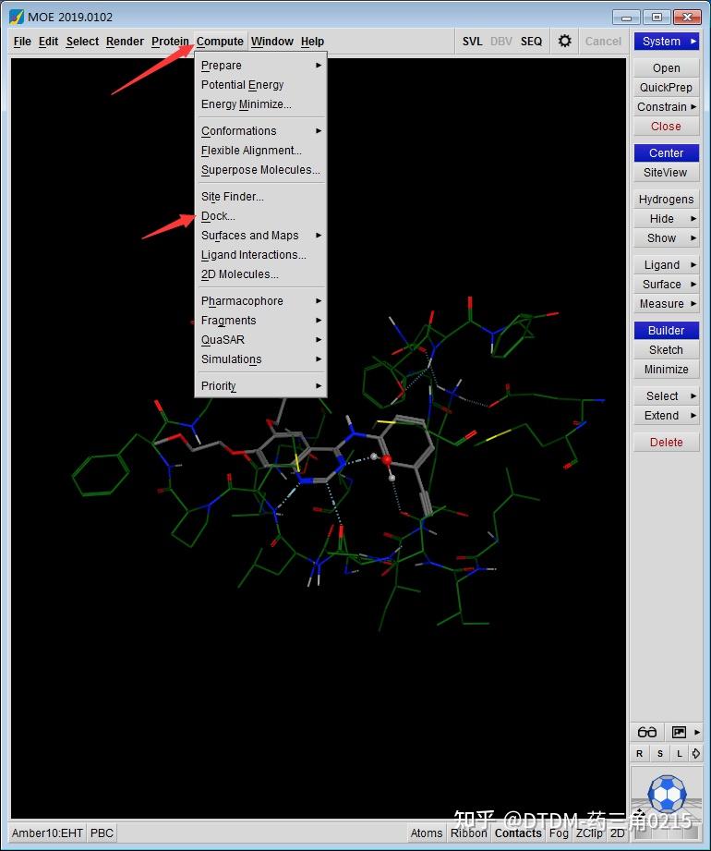Click the S selection mode button
Image resolution: width=711 pixels, height=851 pixels.
[x=659, y=753]
